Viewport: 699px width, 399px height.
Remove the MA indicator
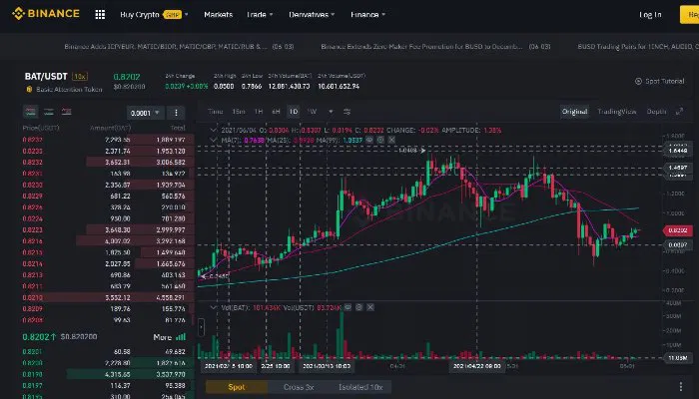click(391, 140)
